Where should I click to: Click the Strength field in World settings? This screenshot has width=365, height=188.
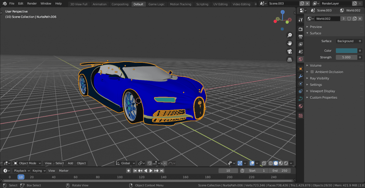(x=346, y=57)
